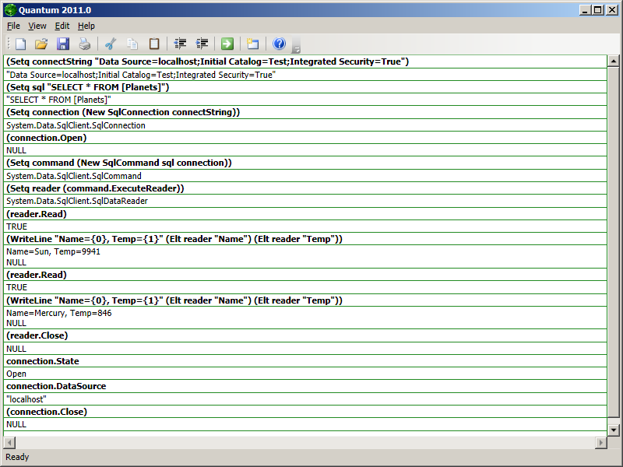Open the File menu
This screenshot has height=467, width=623.
(x=13, y=26)
